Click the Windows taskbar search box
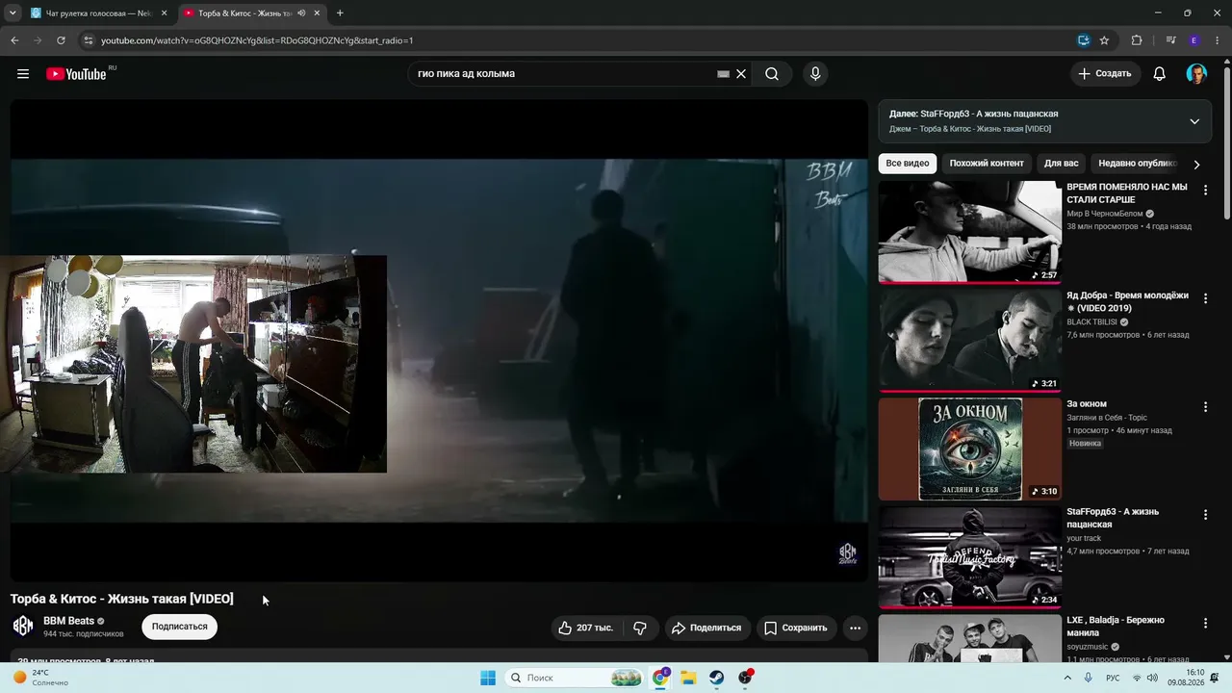 (x=576, y=678)
